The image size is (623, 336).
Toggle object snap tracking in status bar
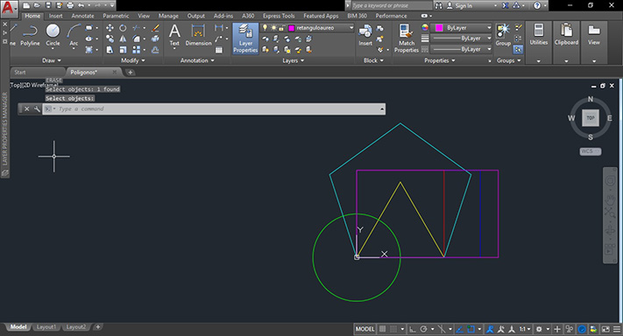[x=460, y=329]
